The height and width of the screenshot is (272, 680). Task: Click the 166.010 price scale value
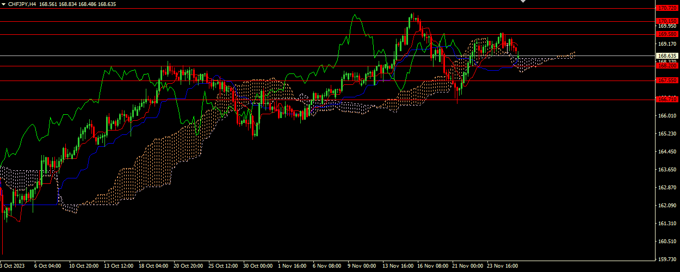coord(667,115)
